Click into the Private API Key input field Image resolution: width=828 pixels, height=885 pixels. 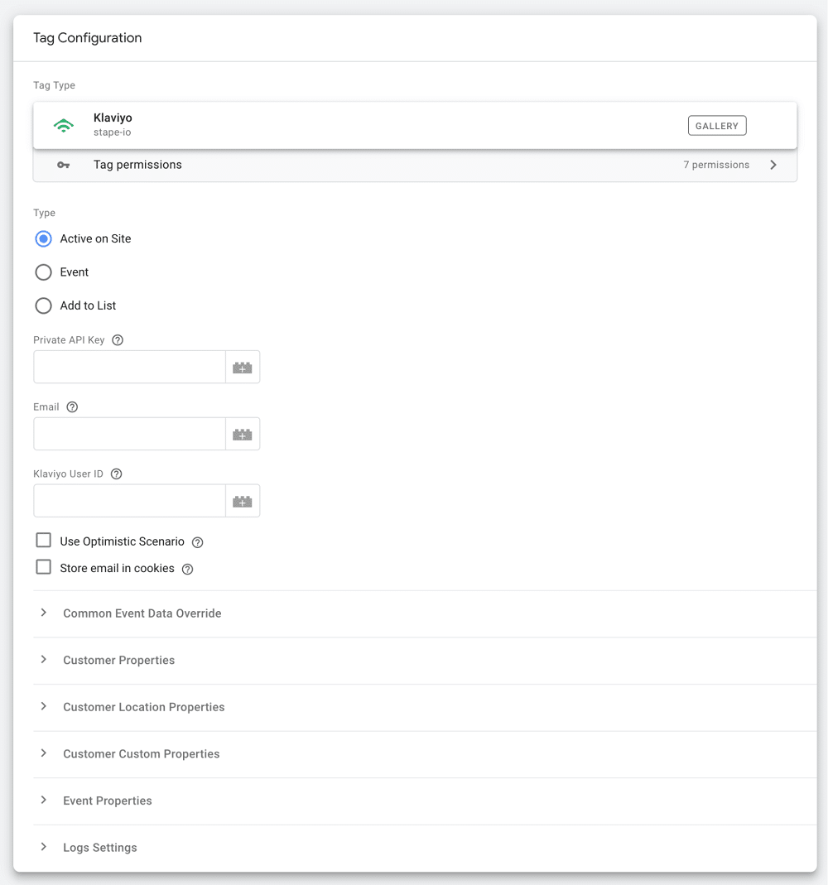tap(129, 367)
